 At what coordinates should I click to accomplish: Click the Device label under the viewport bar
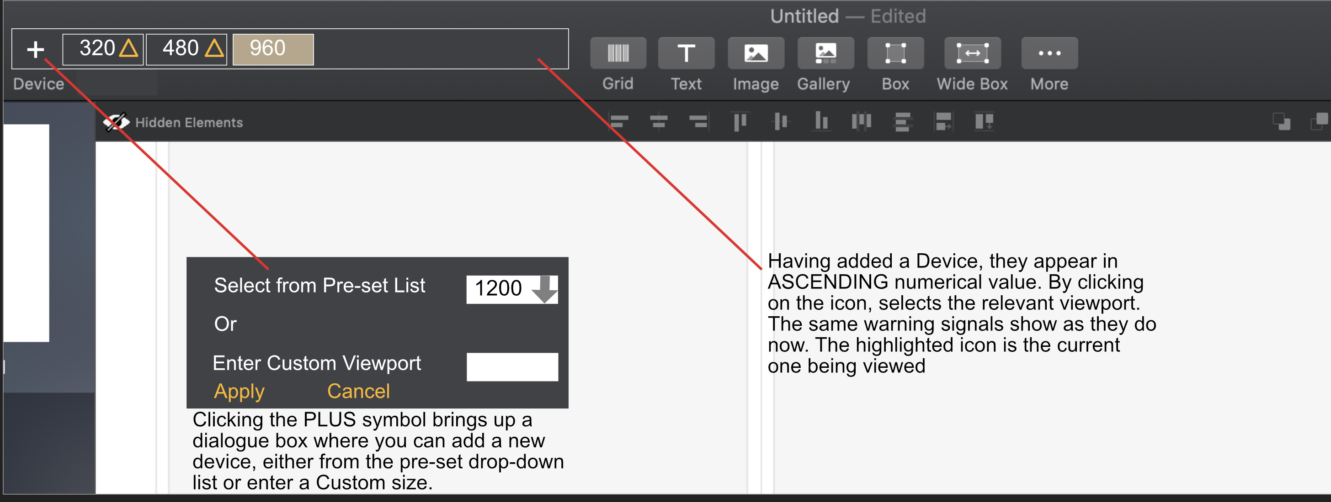[x=38, y=84]
